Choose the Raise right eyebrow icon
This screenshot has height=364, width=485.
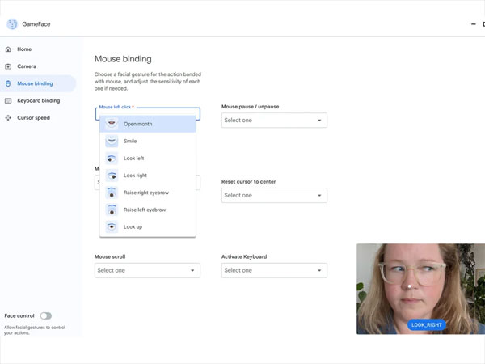(112, 193)
